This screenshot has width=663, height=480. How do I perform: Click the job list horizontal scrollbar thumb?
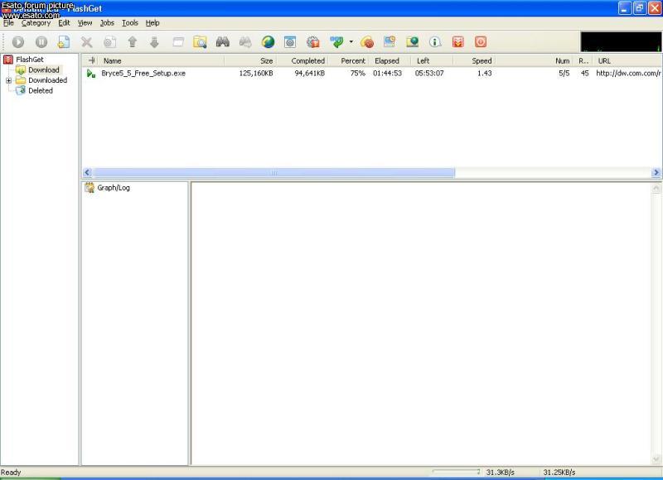pos(274,172)
